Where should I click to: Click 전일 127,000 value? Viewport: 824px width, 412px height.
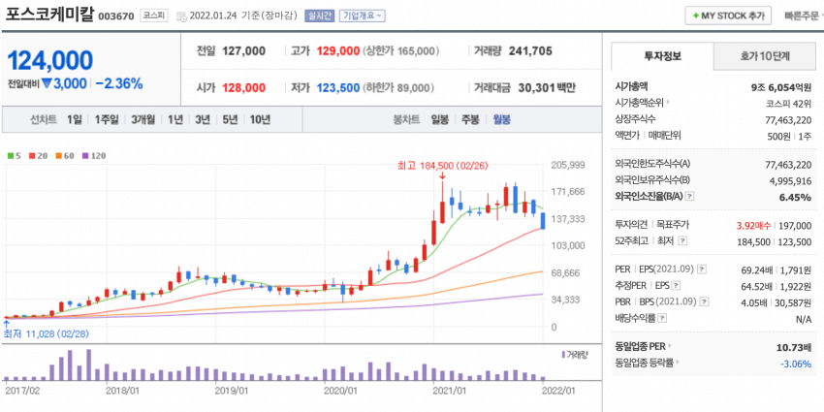pos(244,51)
